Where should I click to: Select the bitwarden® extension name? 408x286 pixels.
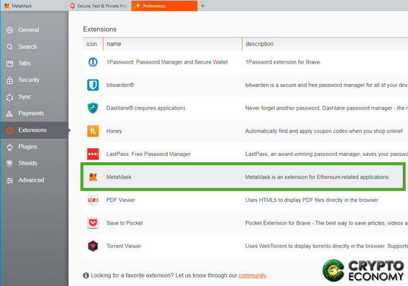pos(120,85)
